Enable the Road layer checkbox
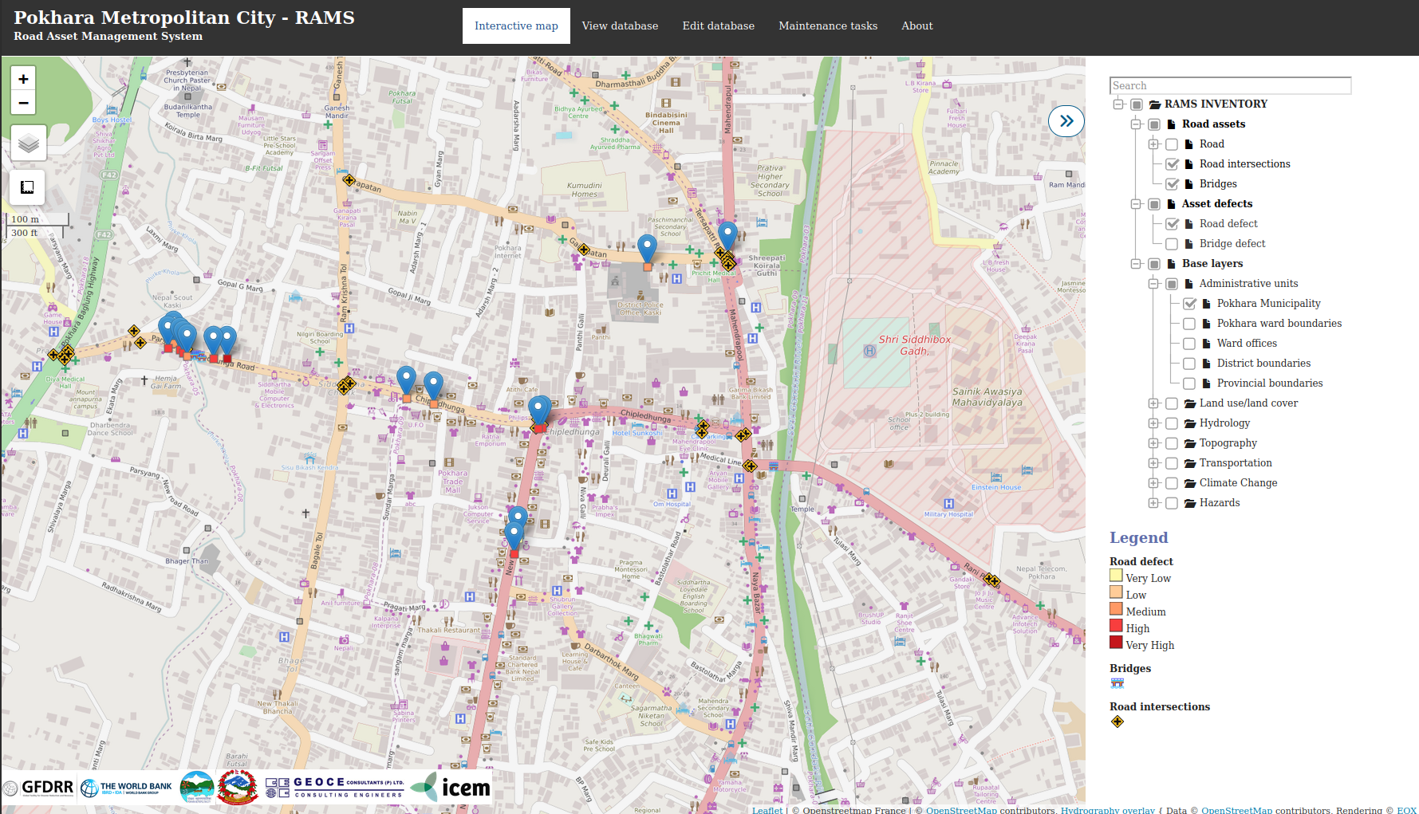 (x=1172, y=144)
